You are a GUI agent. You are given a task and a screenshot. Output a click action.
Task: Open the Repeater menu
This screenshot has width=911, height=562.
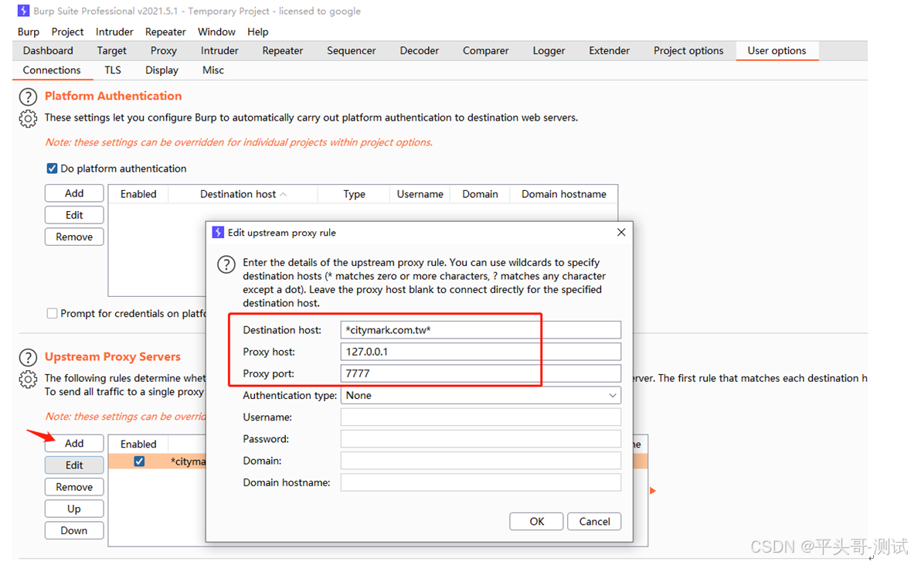click(x=165, y=32)
